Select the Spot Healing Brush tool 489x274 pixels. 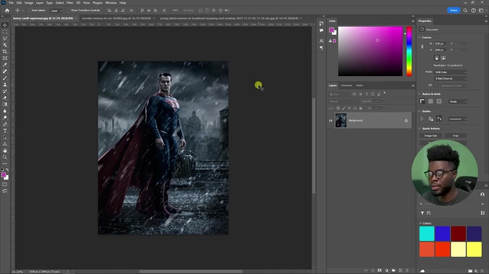click(x=5, y=71)
